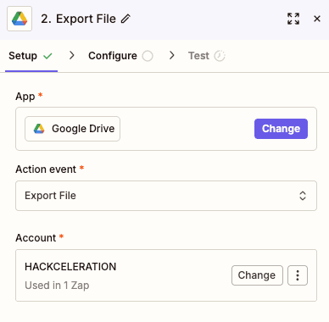Click the Action event up-down arrows
This screenshot has width=329, height=322.
click(x=303, y=196)
